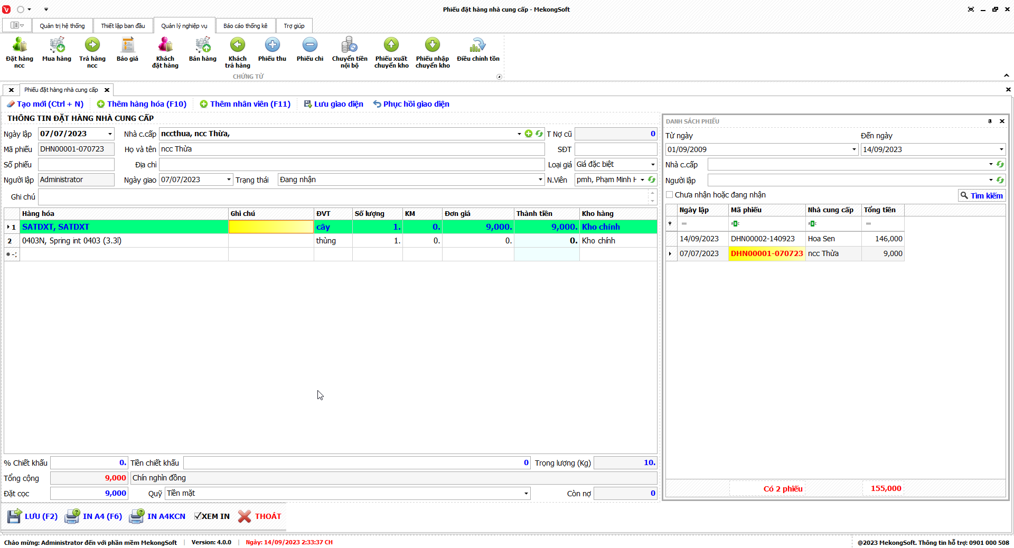The width and height of the screenshot is (1014, 548).
Task: Pin the Danh sách phiếu panel
Action: [x=990, y=121]
